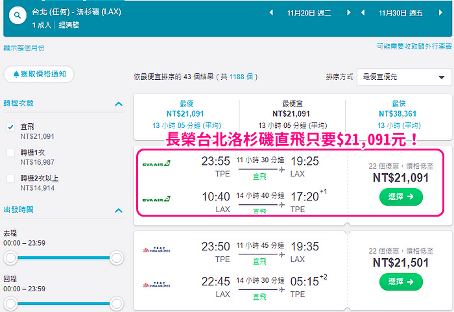Click the search magnifier icon

point(18,16)
